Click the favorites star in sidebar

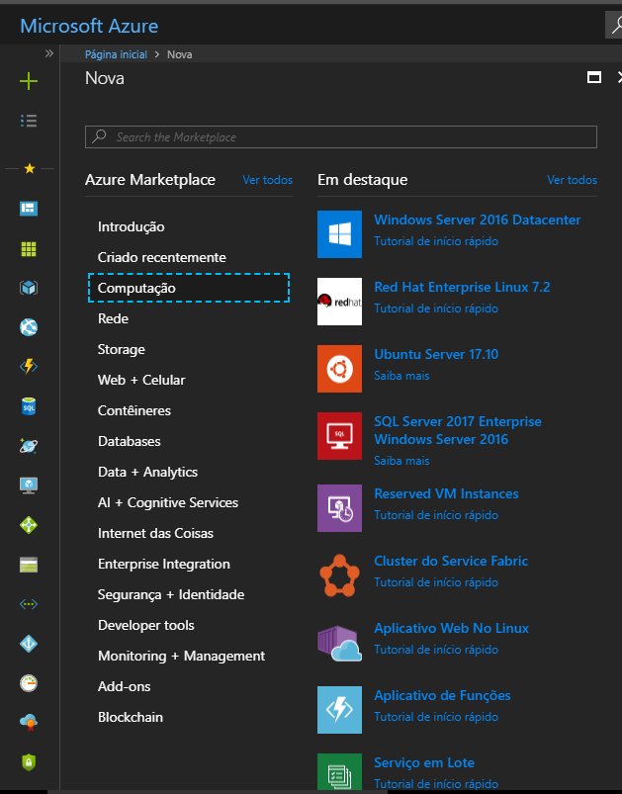30,168
